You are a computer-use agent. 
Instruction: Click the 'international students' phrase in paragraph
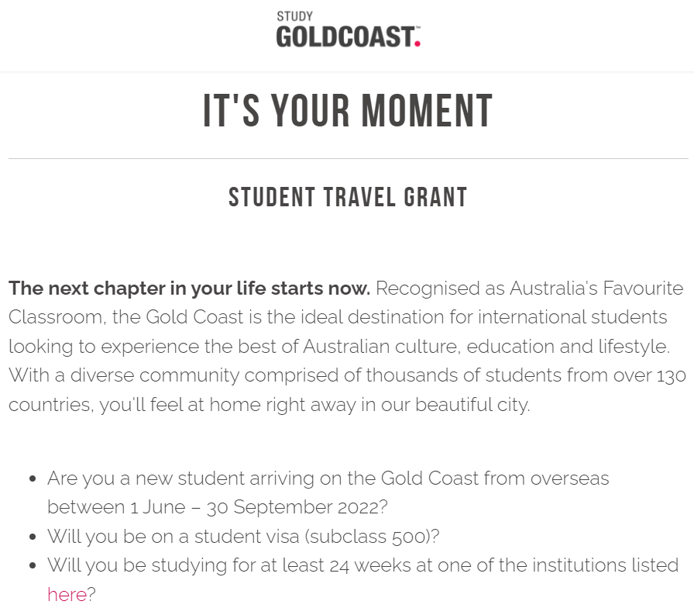pos(572,317)
